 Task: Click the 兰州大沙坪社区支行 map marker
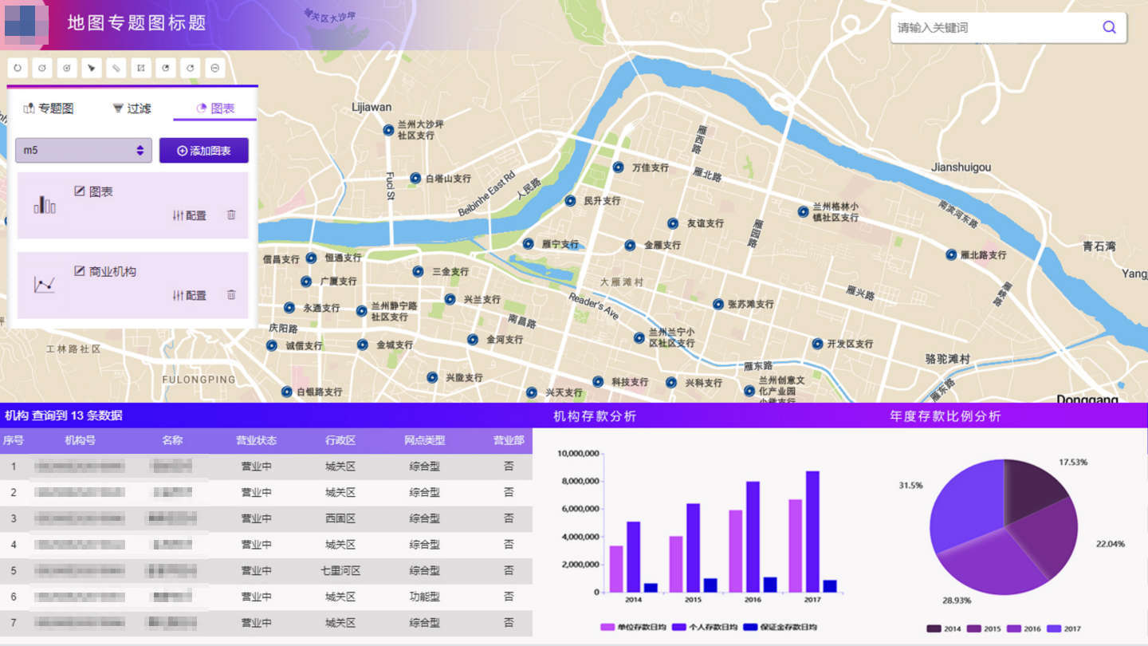tap(388, 129)
